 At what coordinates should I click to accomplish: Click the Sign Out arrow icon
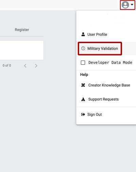coord(83,114)
